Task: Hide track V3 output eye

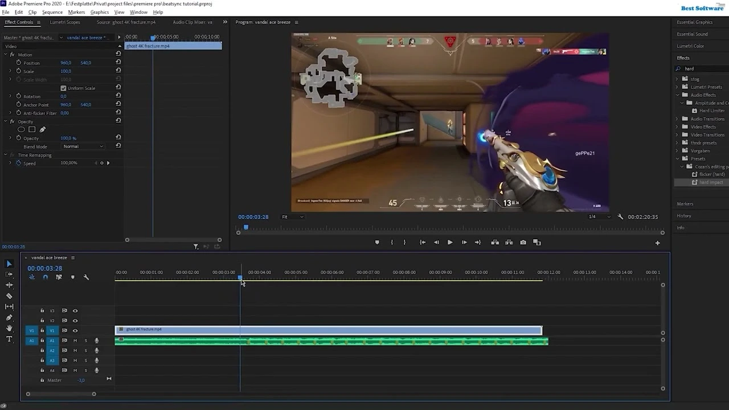Action: 75,311
